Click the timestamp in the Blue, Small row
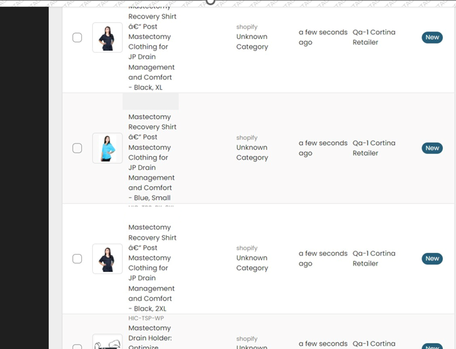 pyautogui.click(x=323, y=148)
